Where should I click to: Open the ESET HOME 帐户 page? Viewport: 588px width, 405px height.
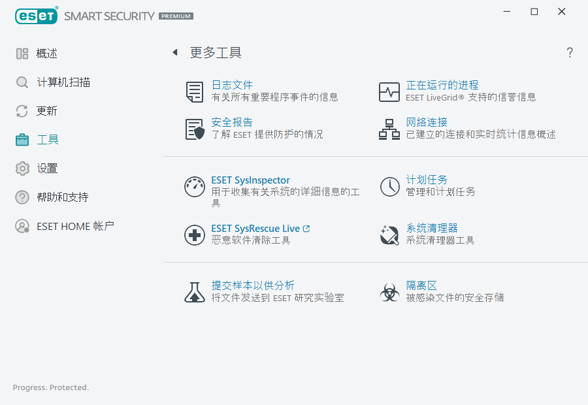point(22,226)
